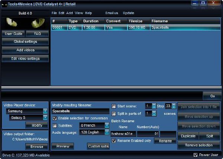Screen dimensions: 223x159
Task: Open the 128 English audio dropdown
Action: (107, 132)
